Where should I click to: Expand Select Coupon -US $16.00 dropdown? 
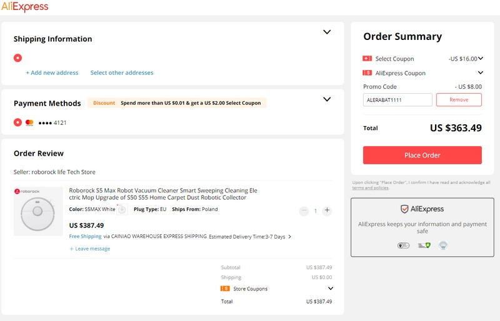click(481, 58)
